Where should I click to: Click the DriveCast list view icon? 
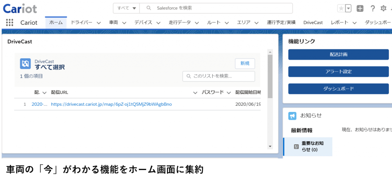click(x=25, y=64)
